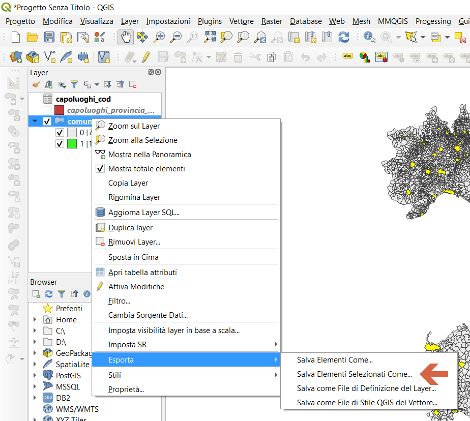Open the Open Project folder icon
Screen dimensions: 470x421
click(x=33, y=37)
